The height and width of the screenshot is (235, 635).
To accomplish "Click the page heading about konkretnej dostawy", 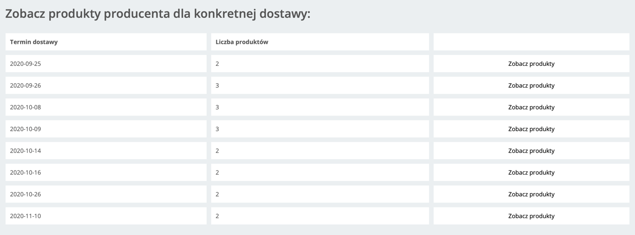I will pos(158,14).
